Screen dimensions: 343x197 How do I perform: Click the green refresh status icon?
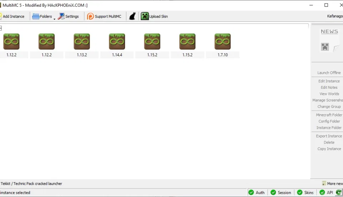click(339, 192)
